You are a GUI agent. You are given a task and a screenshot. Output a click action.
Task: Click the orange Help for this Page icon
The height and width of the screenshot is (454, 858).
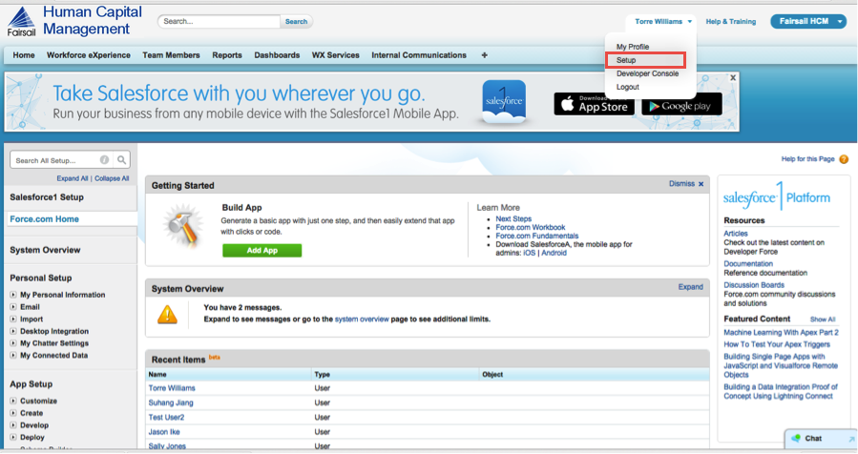[x=844, y=159]
